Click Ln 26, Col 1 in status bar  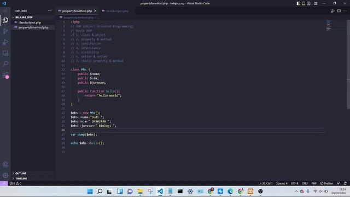(x=265, y=183)
